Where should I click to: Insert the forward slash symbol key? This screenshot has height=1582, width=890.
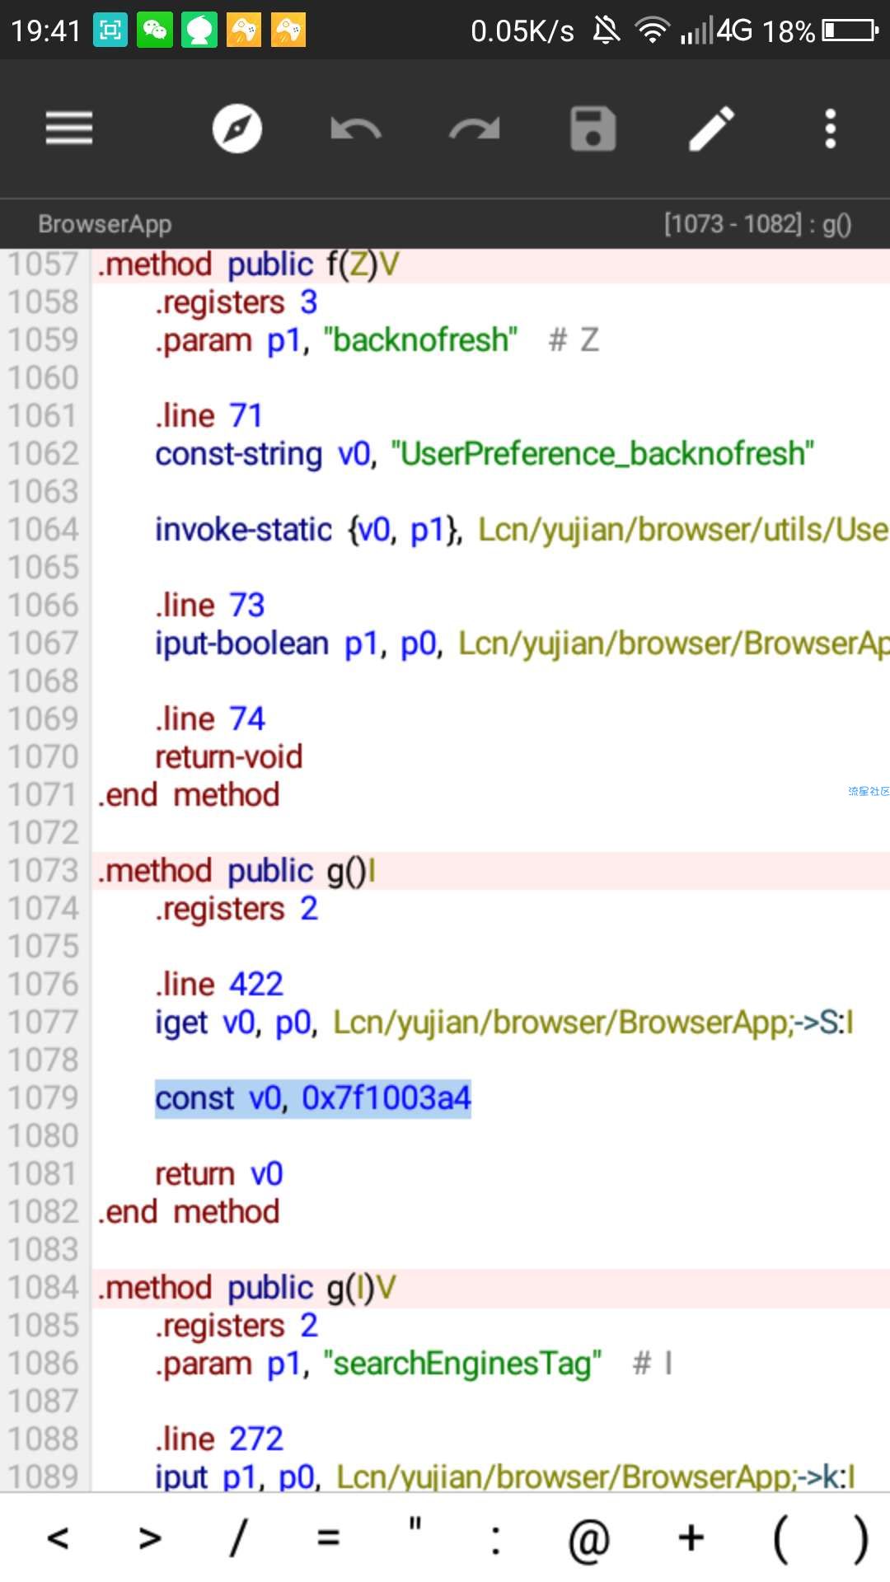pyautogui.click(x=238, y=1538)
